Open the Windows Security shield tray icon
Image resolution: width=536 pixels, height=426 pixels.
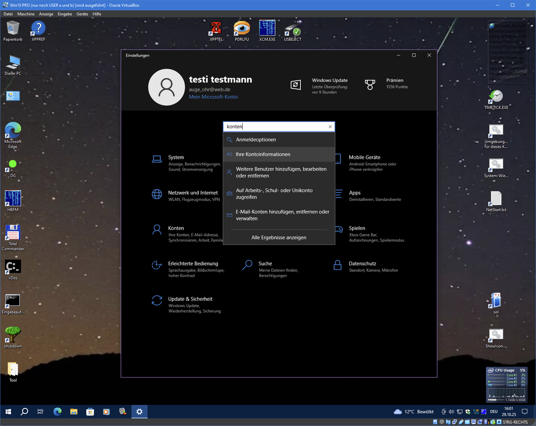click(468, 412)
